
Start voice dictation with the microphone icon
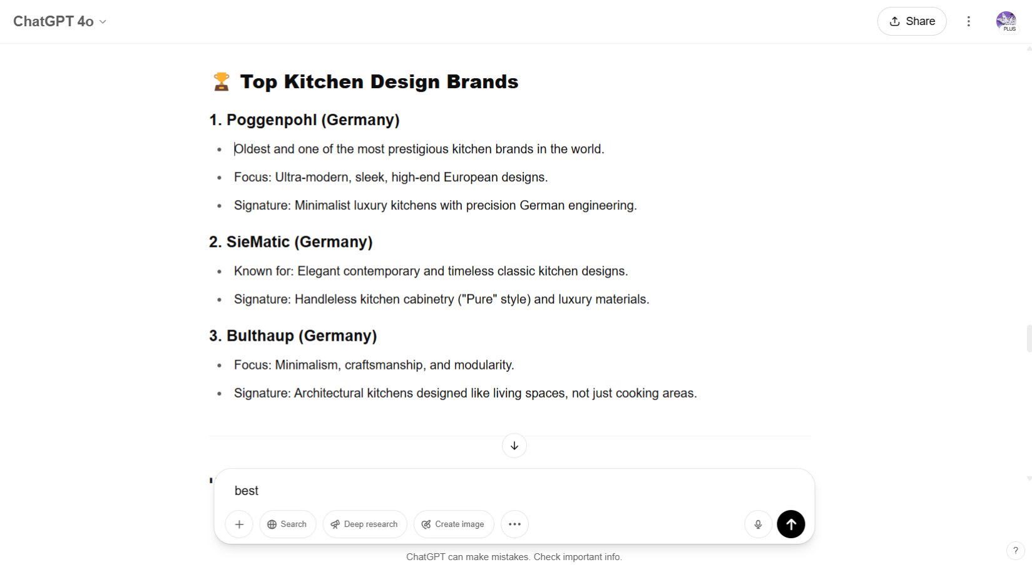758,524
